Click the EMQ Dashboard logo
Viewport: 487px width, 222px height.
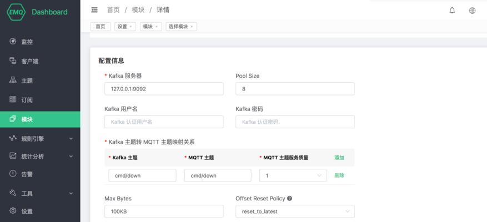point(38,12)
